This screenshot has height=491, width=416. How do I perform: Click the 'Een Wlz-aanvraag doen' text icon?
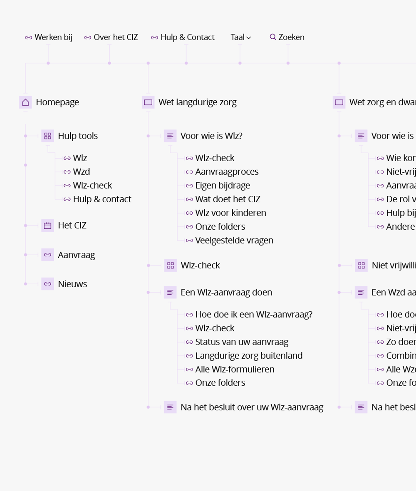click(x=170, y=293)
